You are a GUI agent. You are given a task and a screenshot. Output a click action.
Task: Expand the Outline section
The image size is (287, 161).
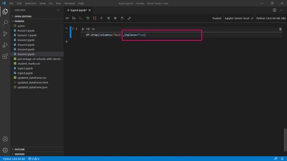pos(37,149)
